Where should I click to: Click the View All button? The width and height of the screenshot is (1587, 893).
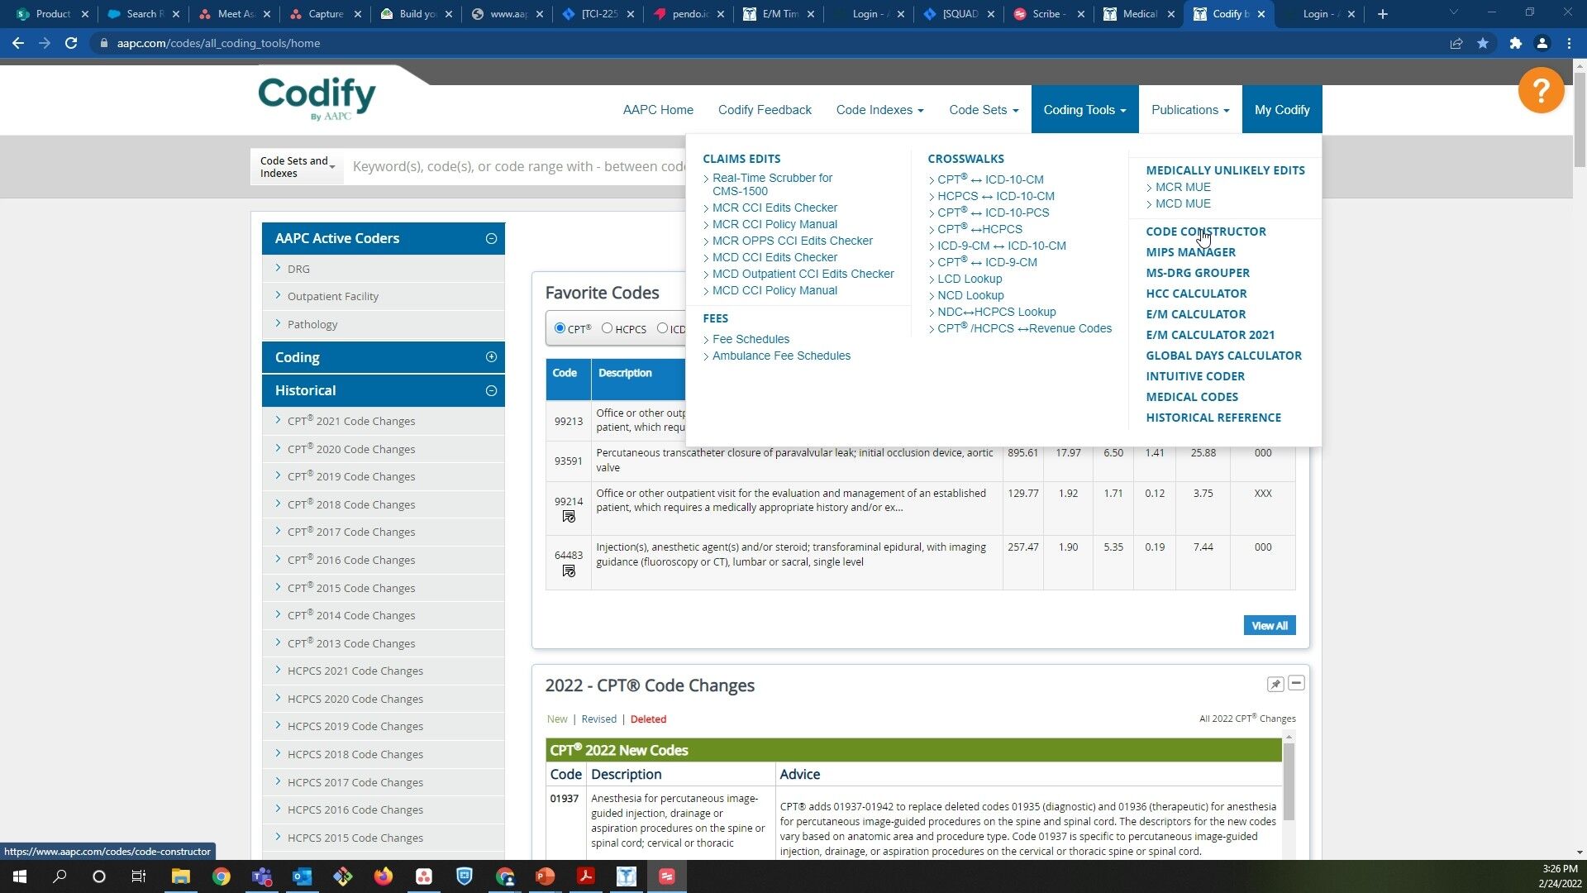pos(1269,626)
